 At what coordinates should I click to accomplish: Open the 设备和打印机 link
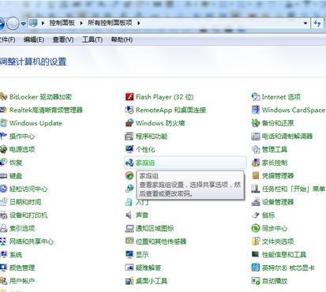tap(28, 215)
